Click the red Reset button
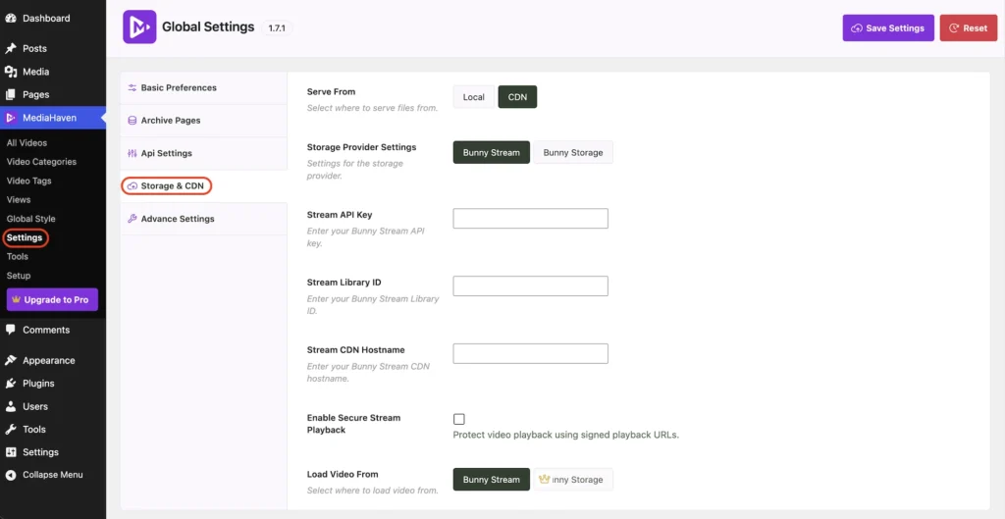1005x519 pixels. click(969, 28)
